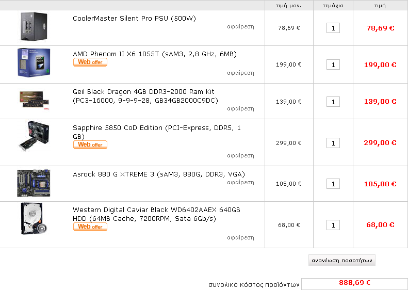Click the CoolerMaster Silent Pro PSU thumbnail
408x290 pixels.
click(x=33, y=27)
